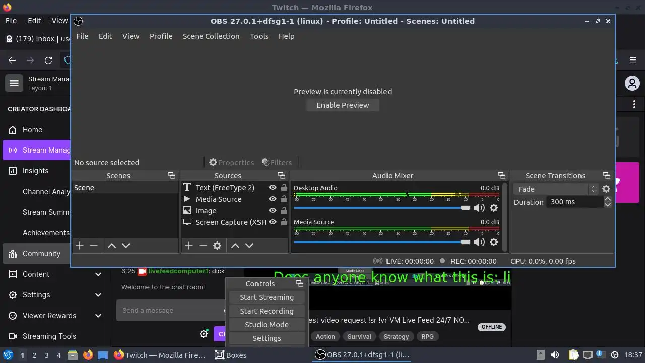
Task: Toggle visibility of Text (FreeType 2) source
Action: coord(273,188)
